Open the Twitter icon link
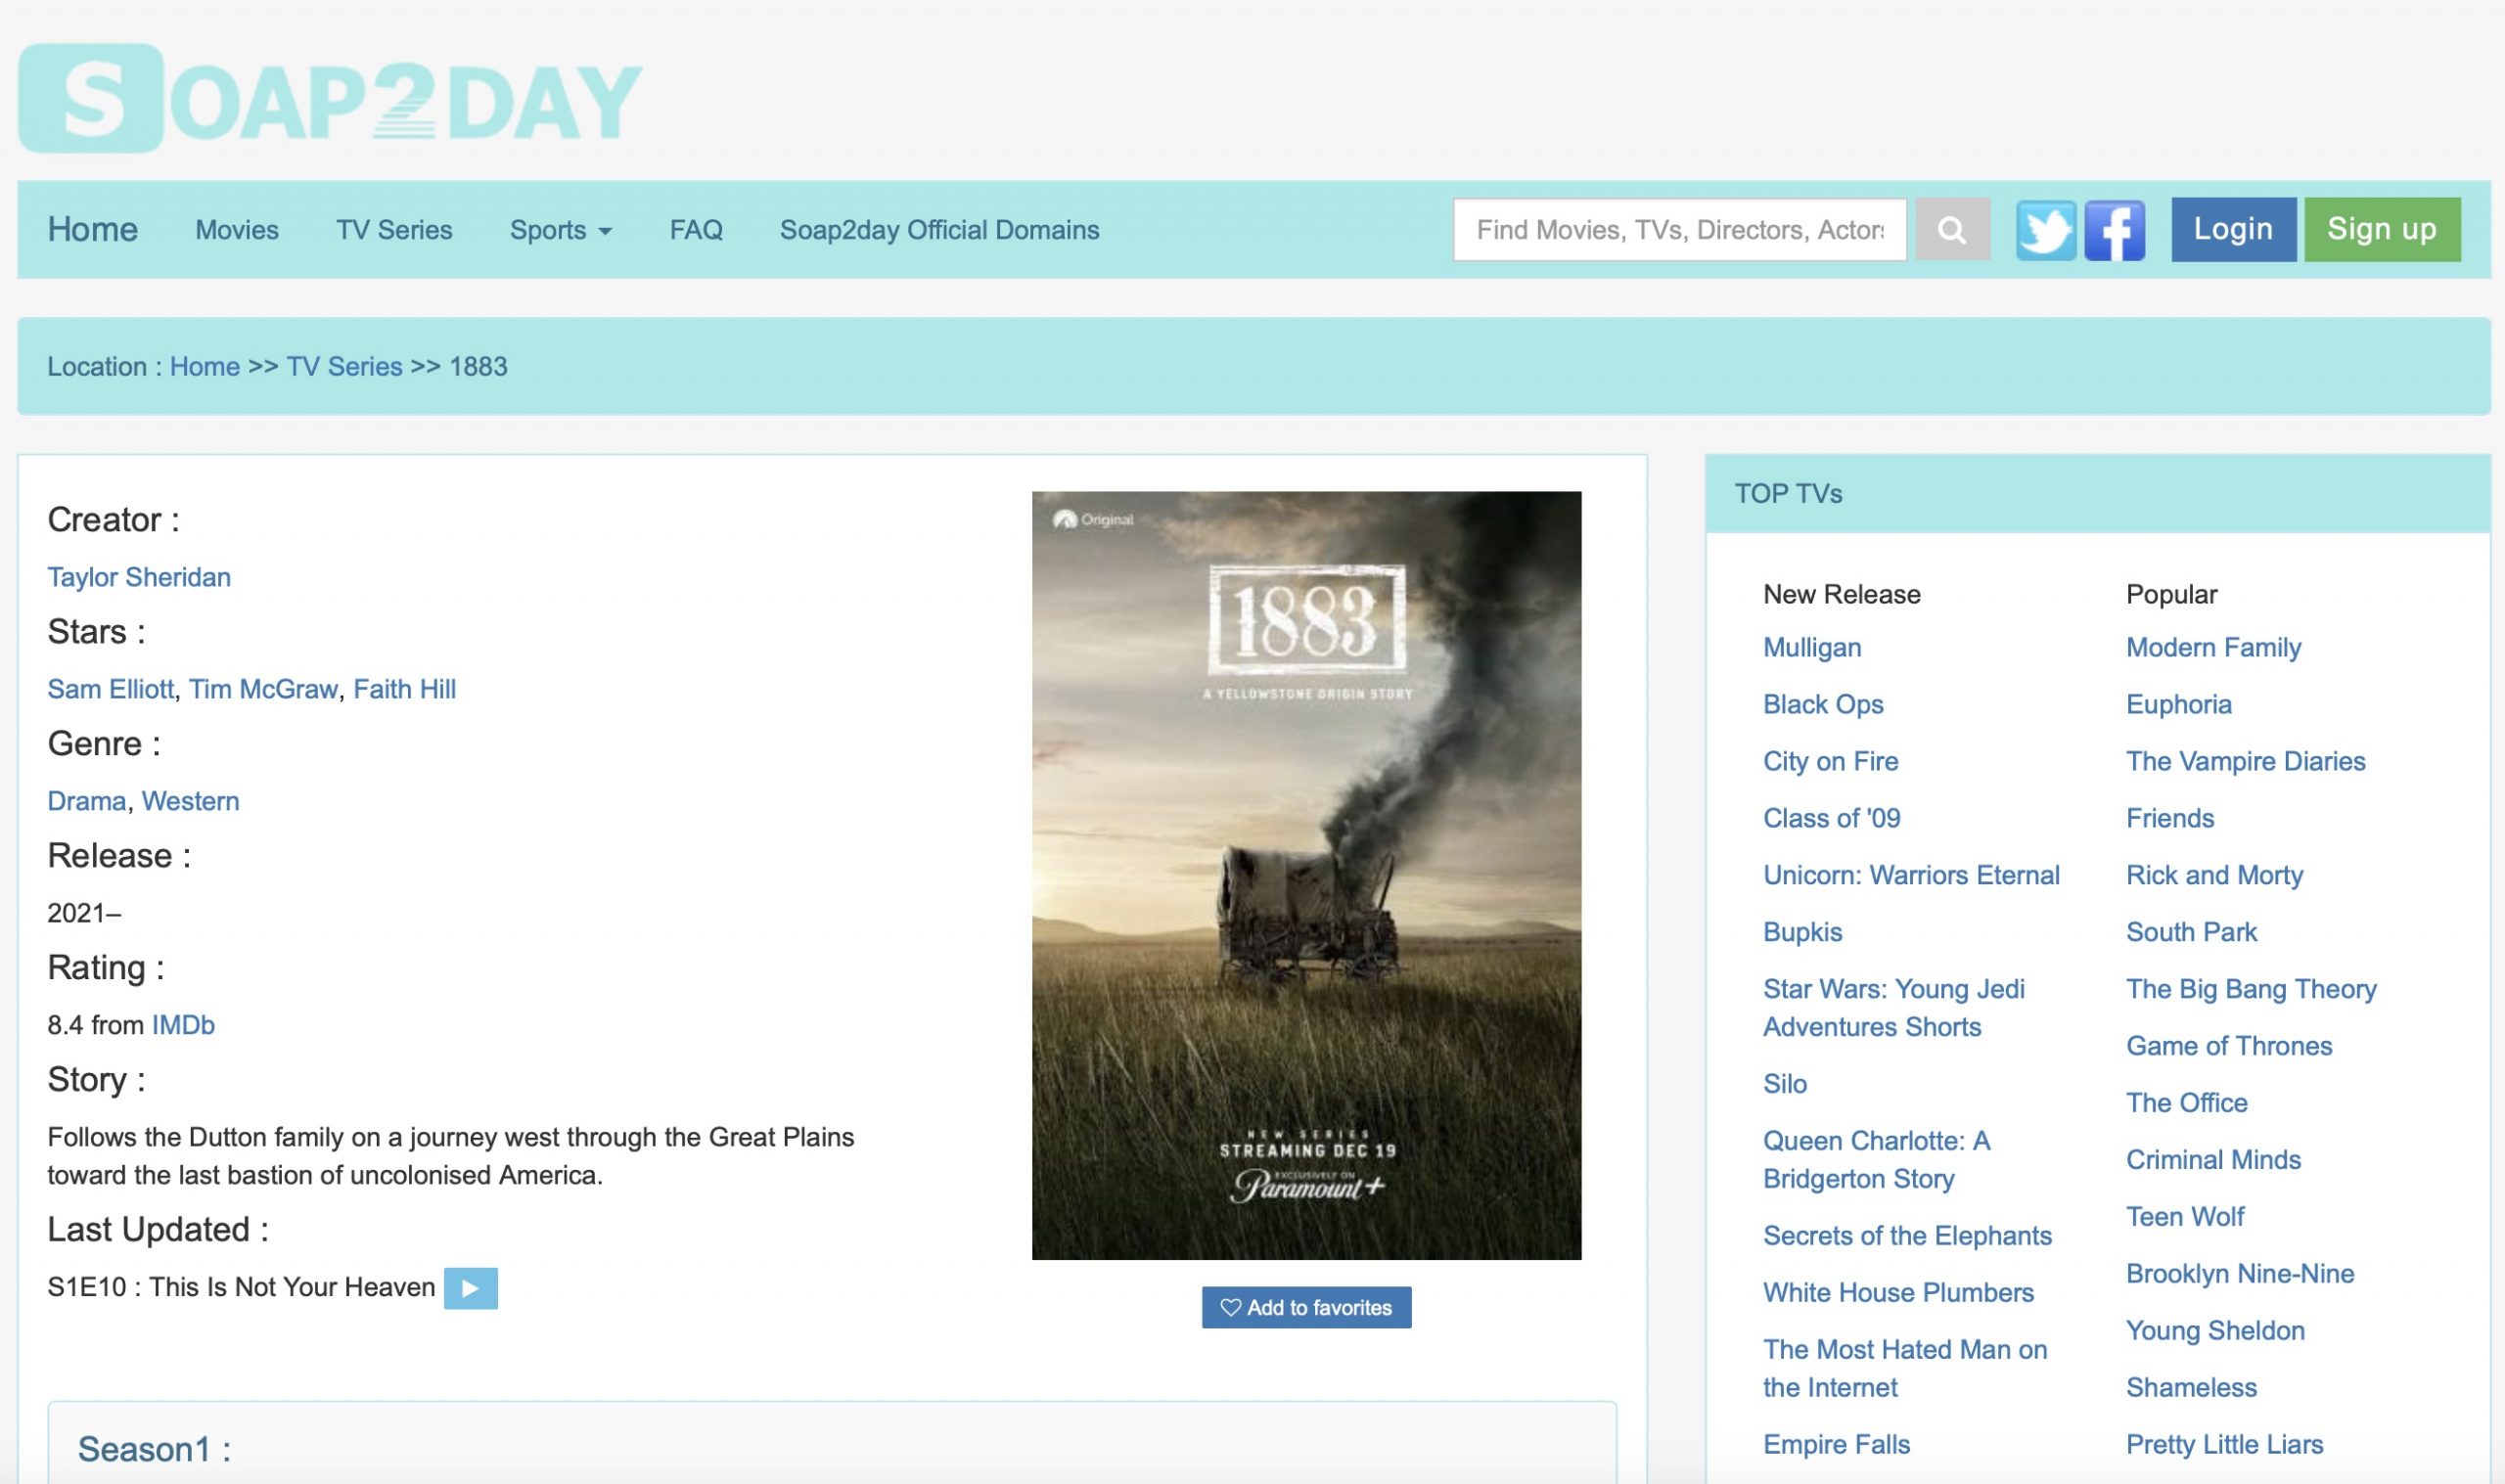The width and height of the screenshot is (2505, 1484). tap(2045, 230)
